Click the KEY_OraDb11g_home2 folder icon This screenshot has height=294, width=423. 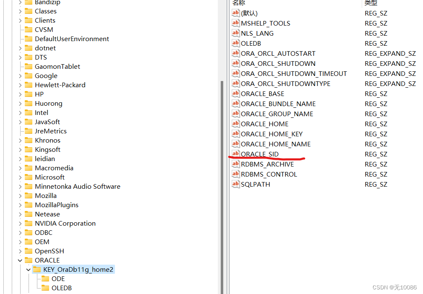click(x=37, y=269)
